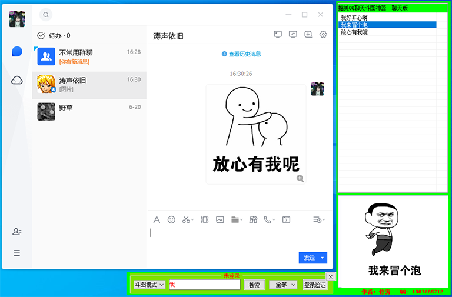
Task: Select 我好开心啊 in the meme list
Action: (354, 18)
